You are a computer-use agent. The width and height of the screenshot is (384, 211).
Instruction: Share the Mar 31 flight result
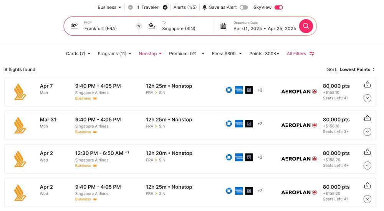coord(367,118)
